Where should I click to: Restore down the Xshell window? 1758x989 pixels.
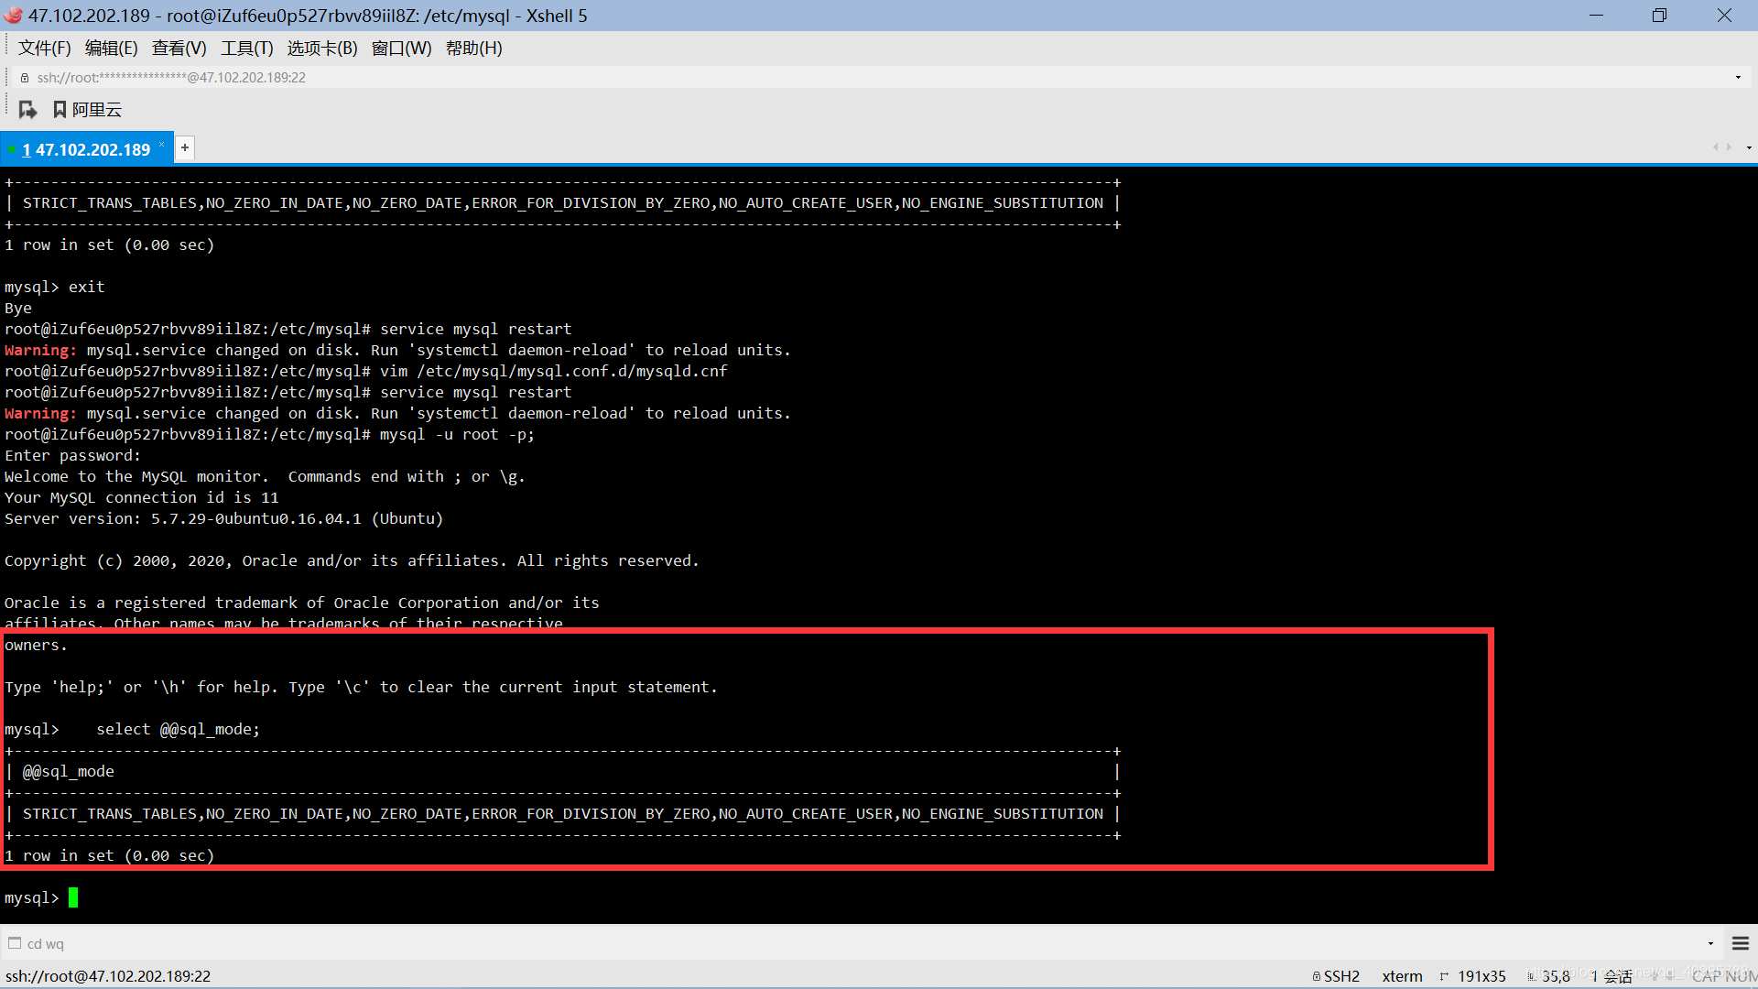coord(1659,16)
